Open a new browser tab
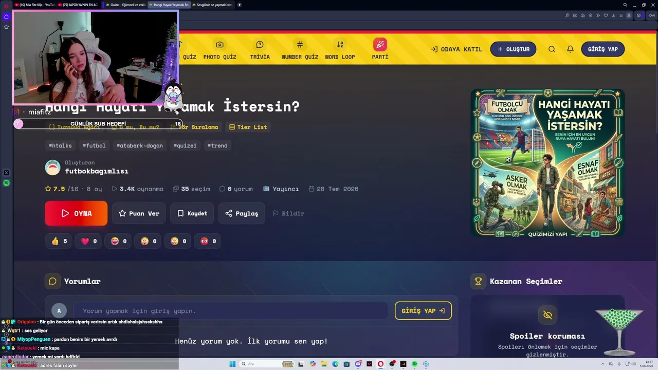 [x=240, y=5]
